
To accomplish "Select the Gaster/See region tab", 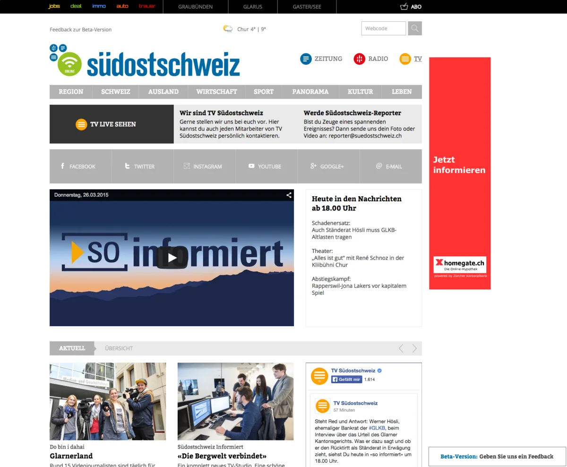I will point(307,7).
